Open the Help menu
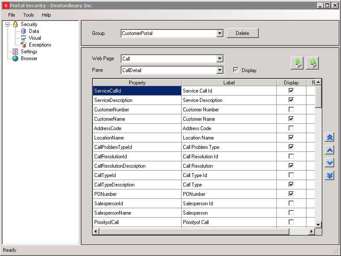This screenshot has height=256, width=341. coord(46,15)
